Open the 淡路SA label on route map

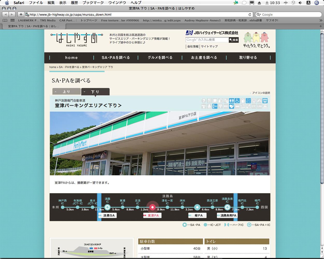tap(108, 215)
